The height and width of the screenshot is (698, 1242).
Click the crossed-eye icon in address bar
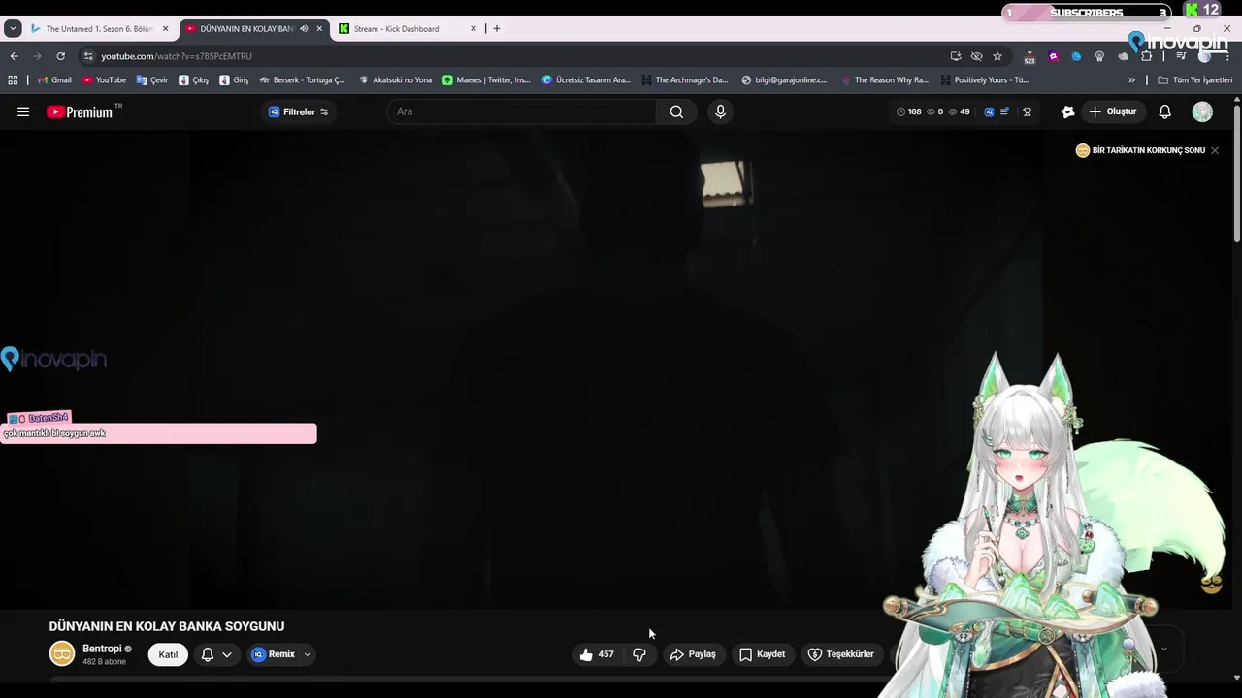click(976, 56)
